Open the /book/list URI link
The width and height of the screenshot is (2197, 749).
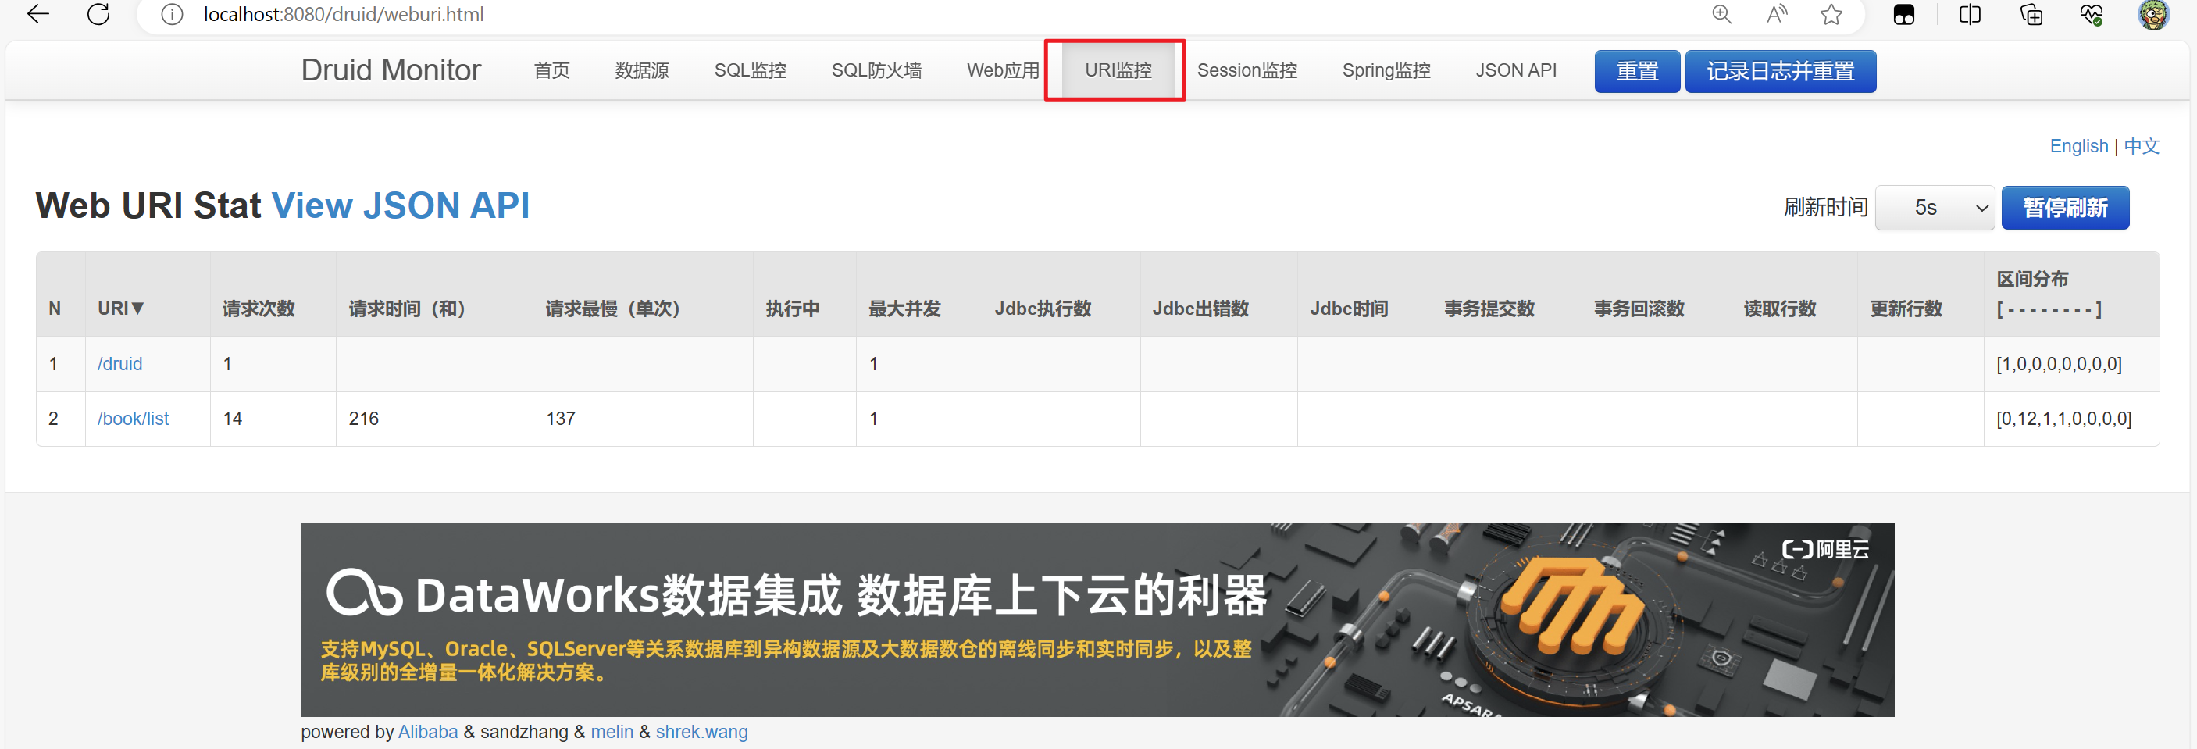133,418
